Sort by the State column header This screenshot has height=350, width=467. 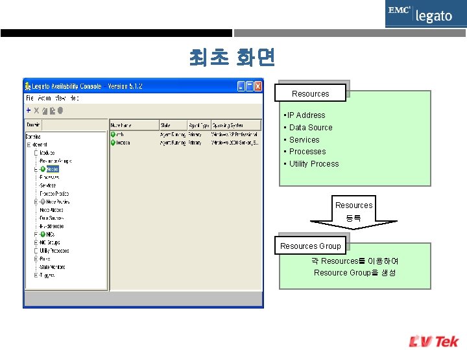click(x=173, y=125)
